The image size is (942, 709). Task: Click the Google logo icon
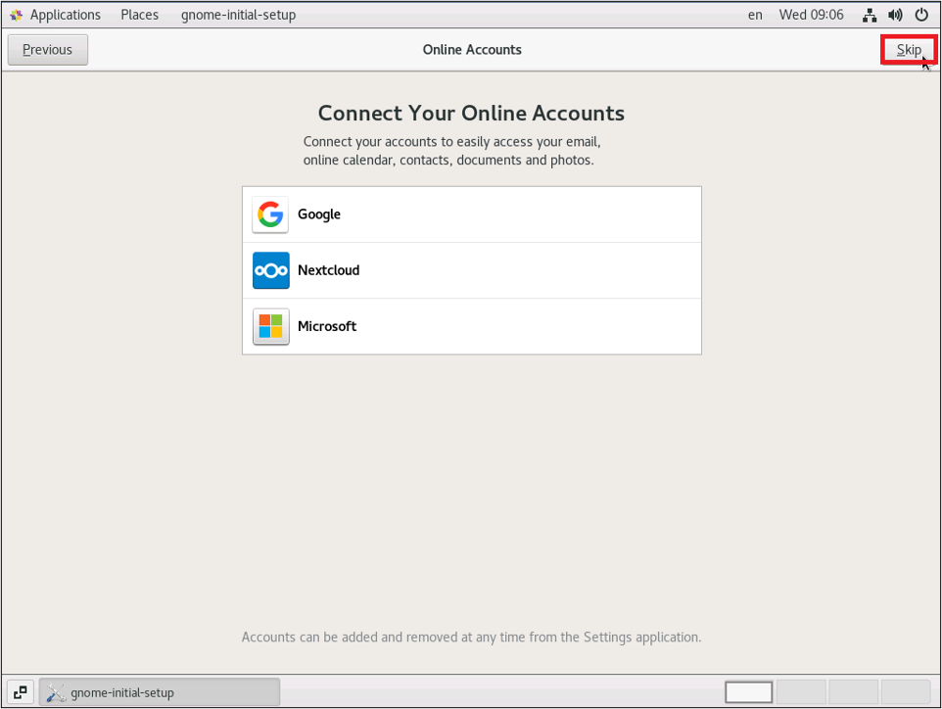point(270,214)
